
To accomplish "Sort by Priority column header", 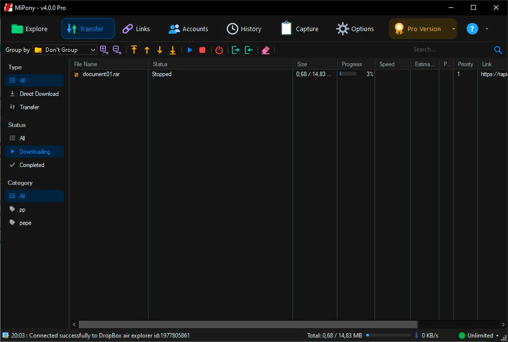I will tap(465, 64).
